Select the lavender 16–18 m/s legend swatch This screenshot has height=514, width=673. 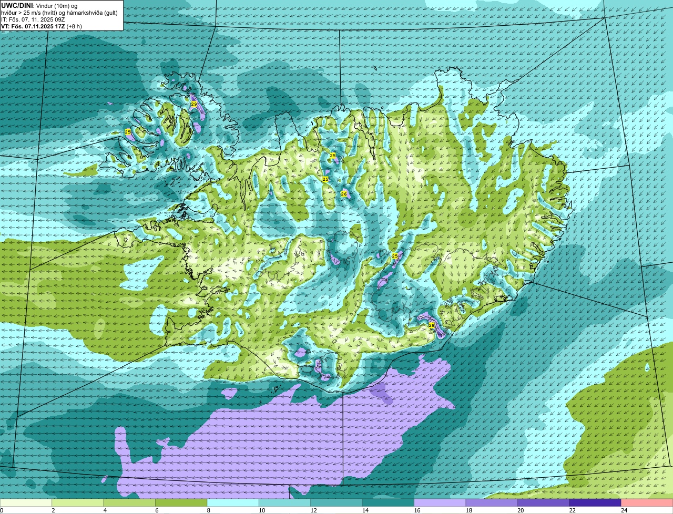tap(440, 502)
